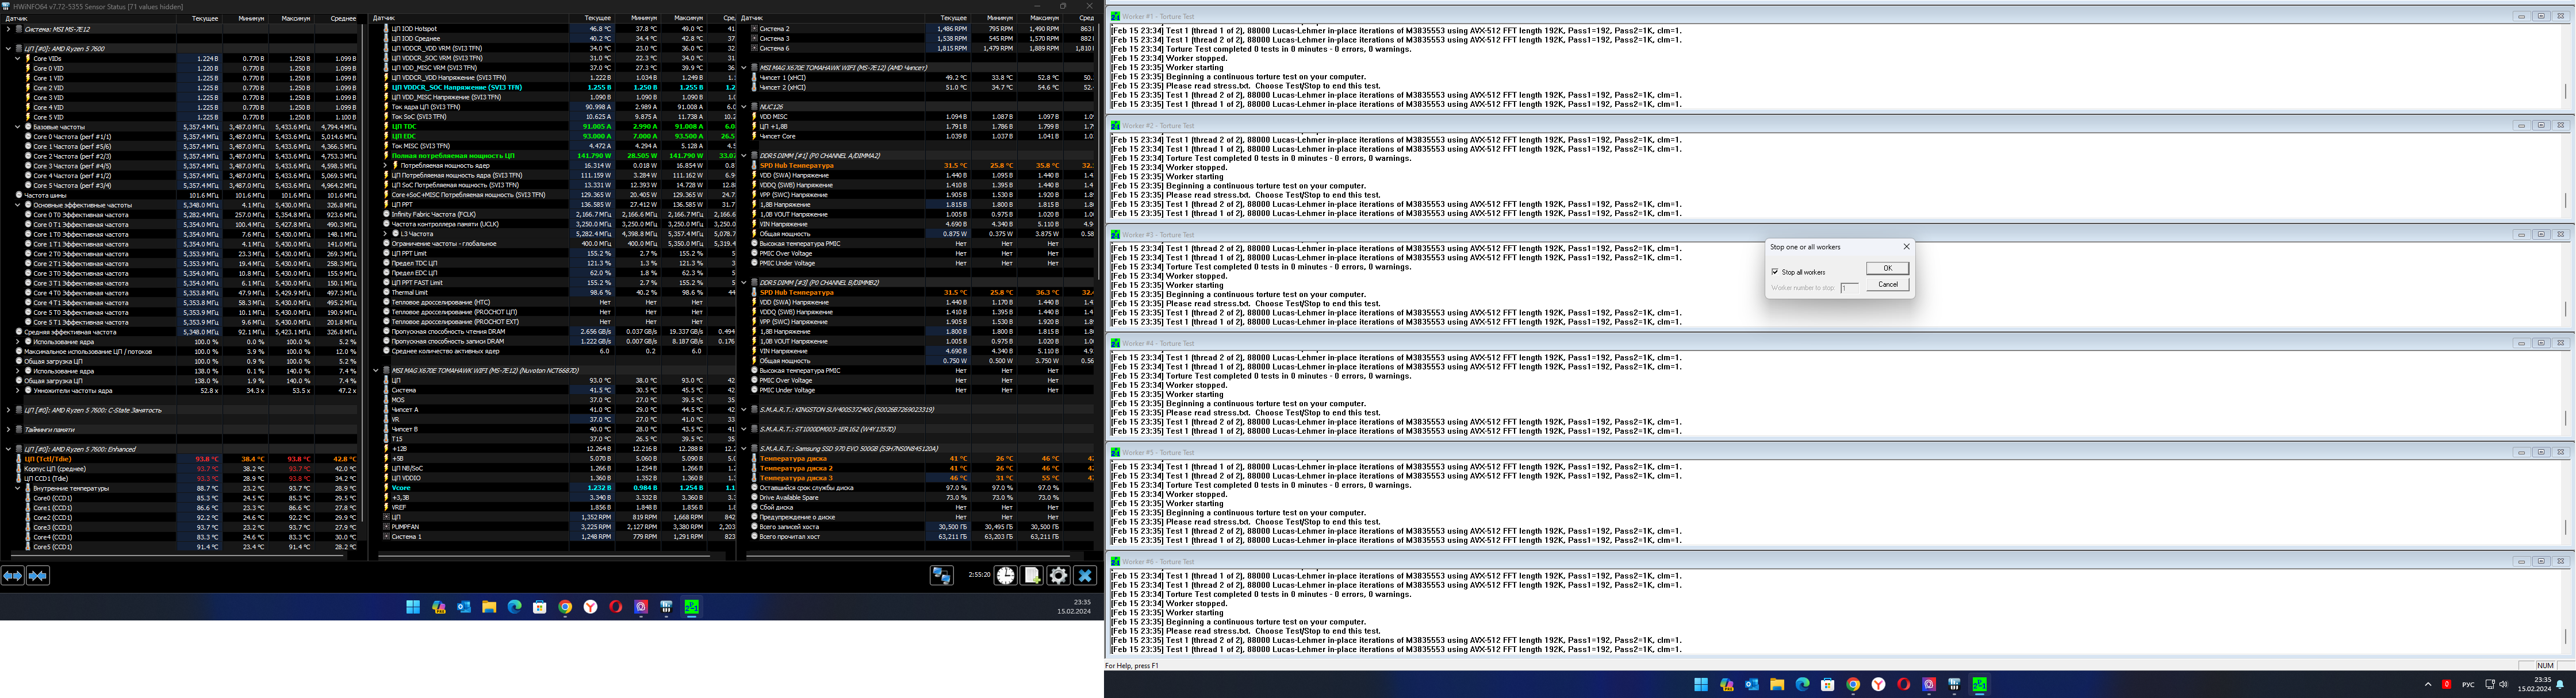The image size is (2576, 698).
Task: Open the remote network monitoring icon in HWiNFO
Action: pos(941,575)
